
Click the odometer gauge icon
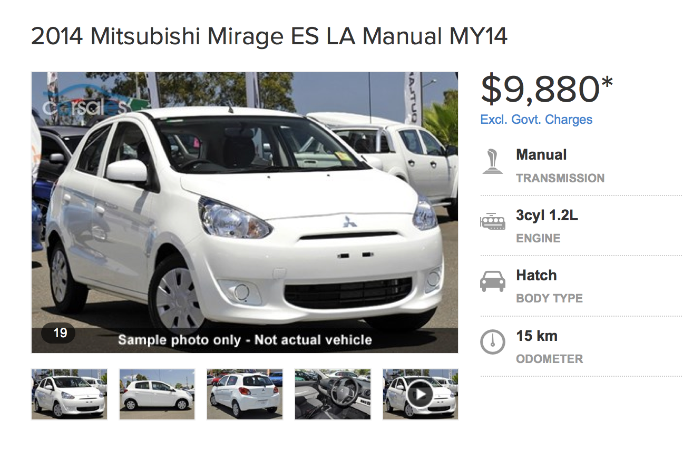pyautogui.click(x=493, y=342)
